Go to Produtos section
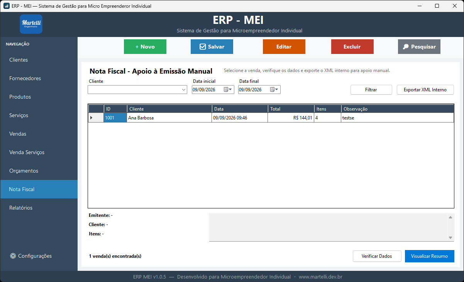 coord(39,97)
